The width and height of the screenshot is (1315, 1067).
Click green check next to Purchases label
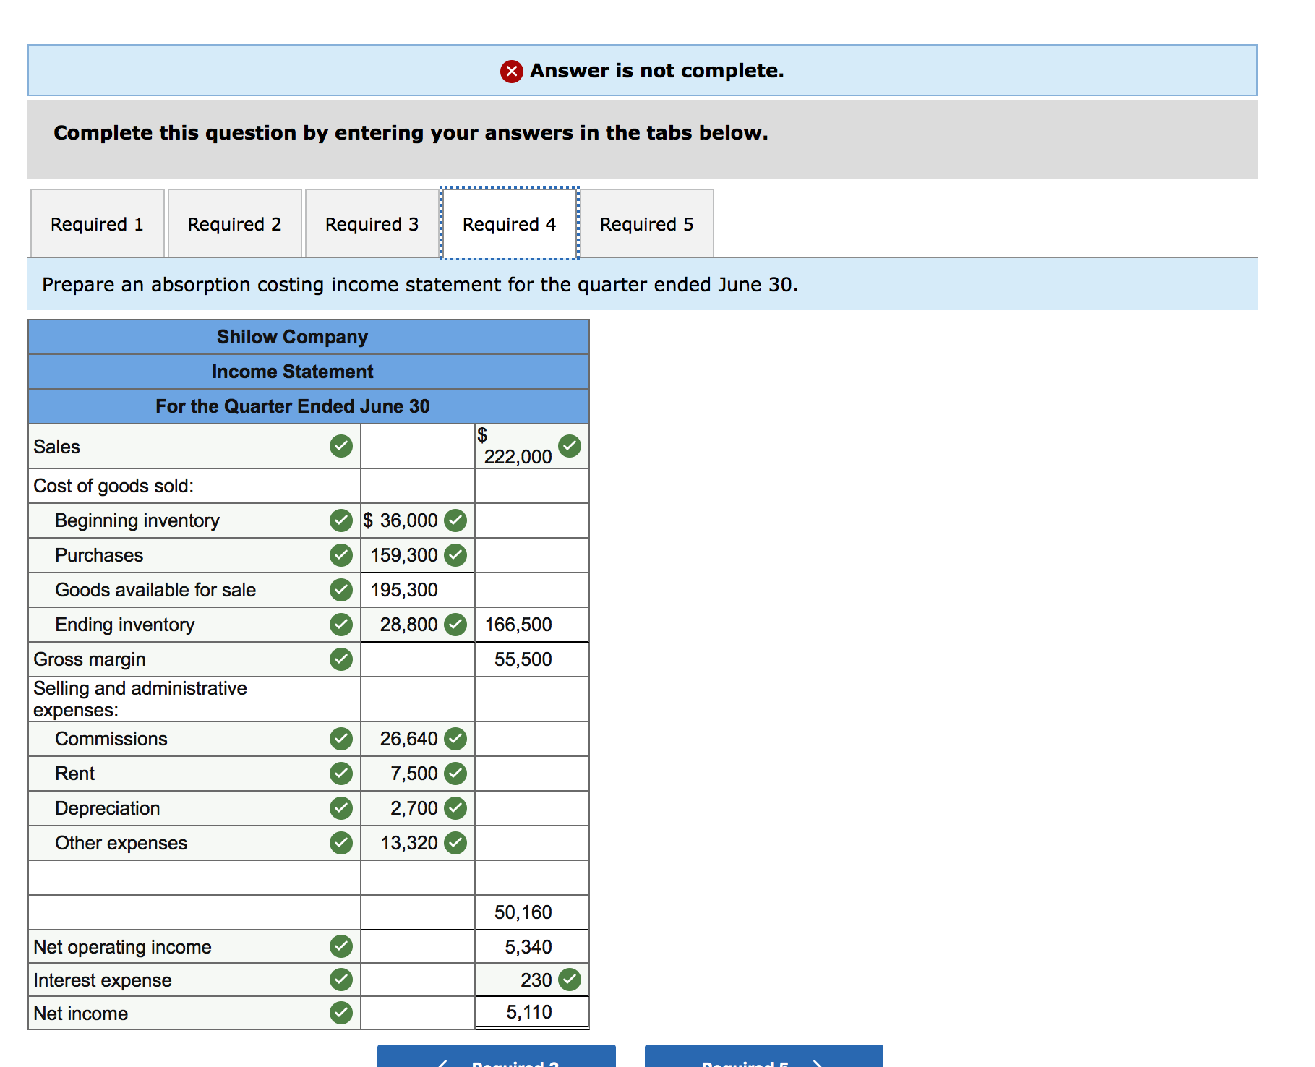point(341,555)
